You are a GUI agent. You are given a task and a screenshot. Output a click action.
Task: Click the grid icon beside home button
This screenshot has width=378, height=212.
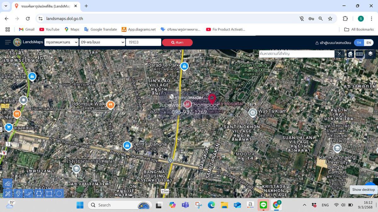tap(359, 54)
